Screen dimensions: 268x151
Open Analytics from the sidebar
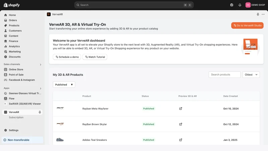click(14, 46)
